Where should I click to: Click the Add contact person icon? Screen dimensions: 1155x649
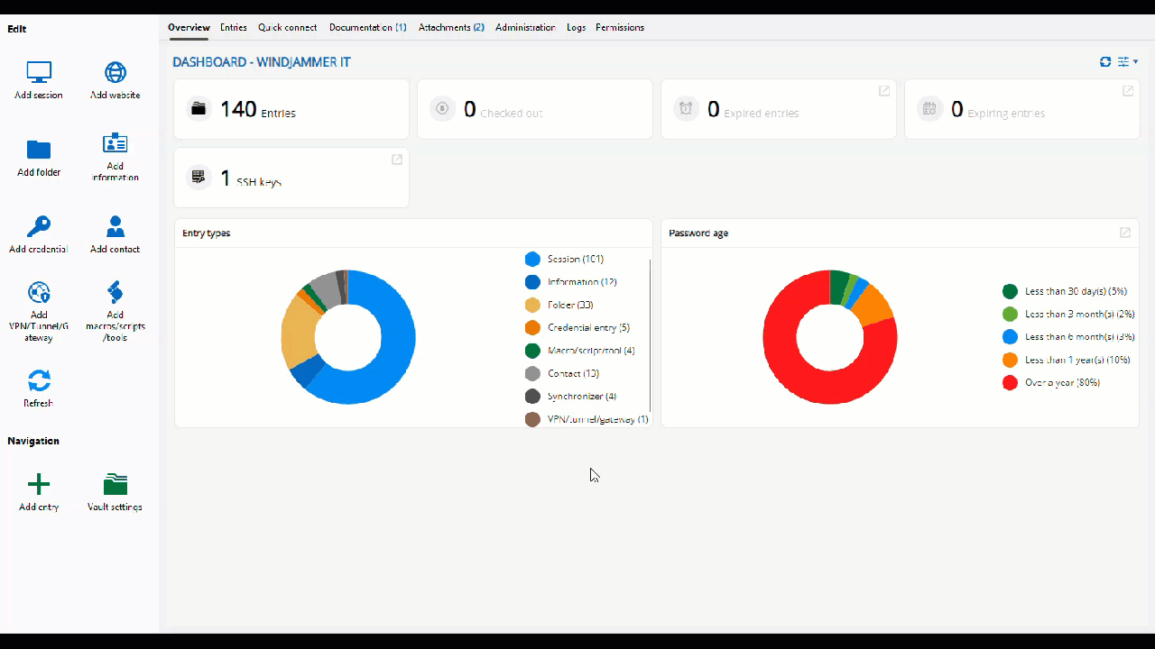point(115,226)
